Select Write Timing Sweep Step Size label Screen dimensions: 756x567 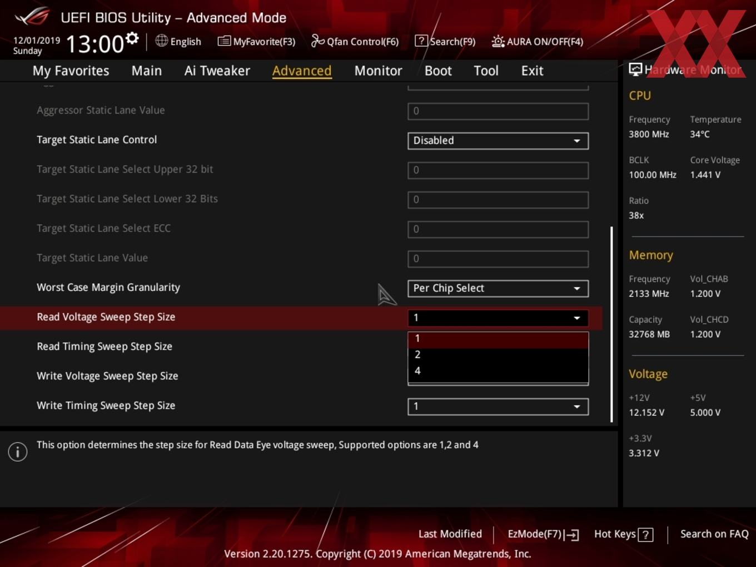106,405
